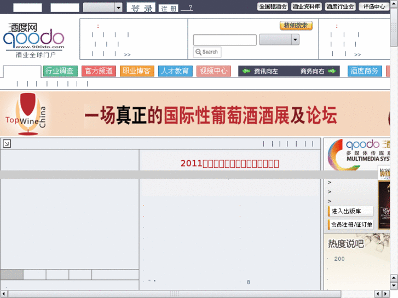The image size is (398, 298).
Task: Open the search category dropdown
Action: tap(279, 40)
